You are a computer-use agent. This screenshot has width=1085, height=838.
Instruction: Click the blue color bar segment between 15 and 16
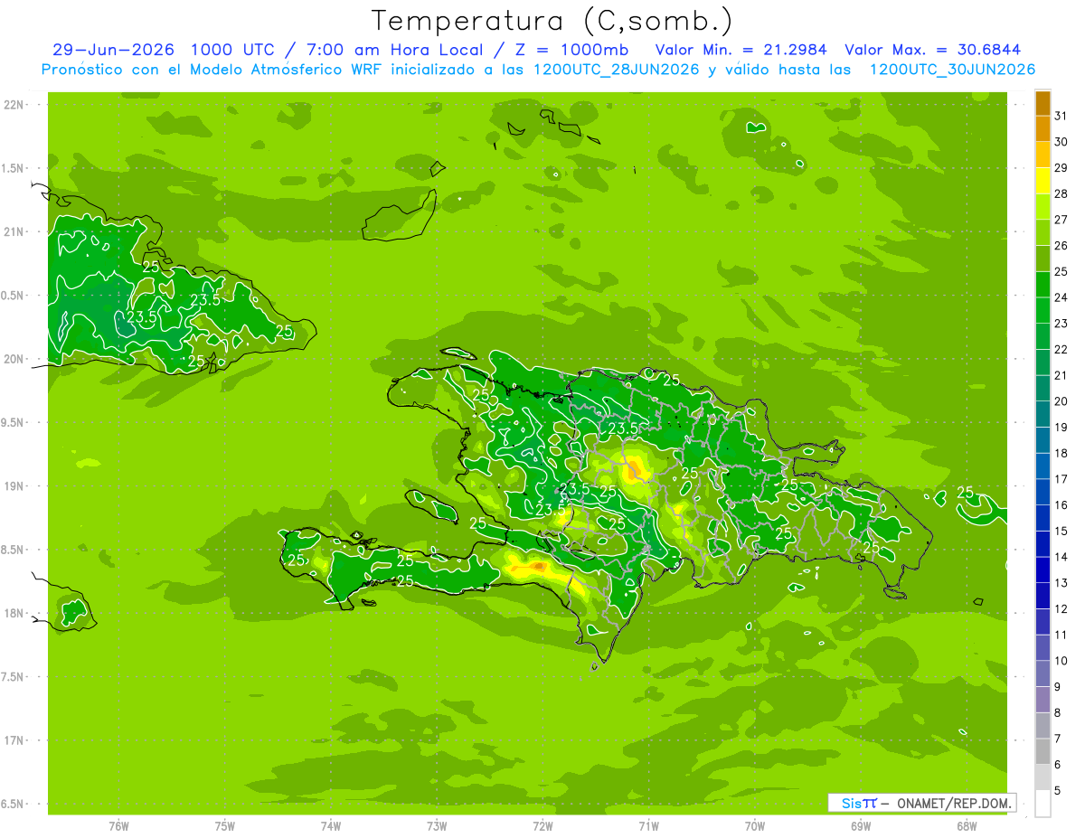[1043, 518]
